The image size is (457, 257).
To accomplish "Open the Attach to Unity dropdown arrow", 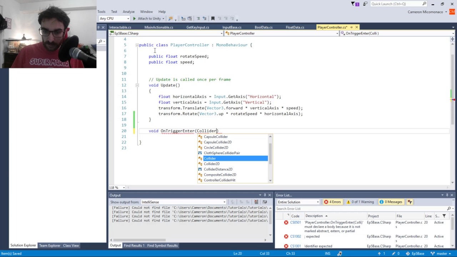I will tap(163, 19).
